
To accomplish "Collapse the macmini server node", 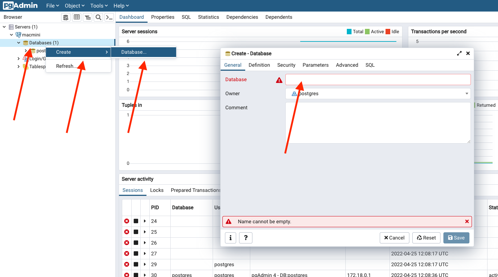I will 12,35.
